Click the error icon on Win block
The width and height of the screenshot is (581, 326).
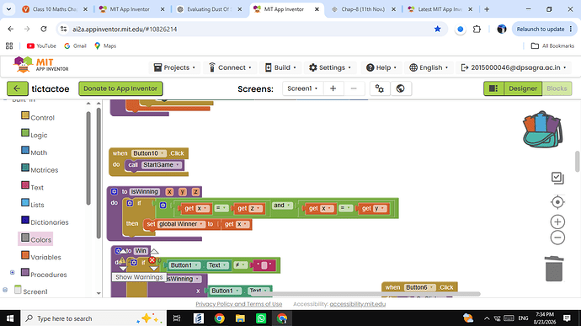[152, 260]
